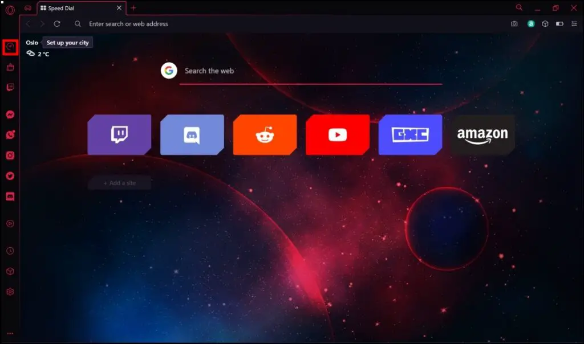This screenshot has height=344, width=584.
Task: Go forward to the next page
Action: click(x=42, y=24)
